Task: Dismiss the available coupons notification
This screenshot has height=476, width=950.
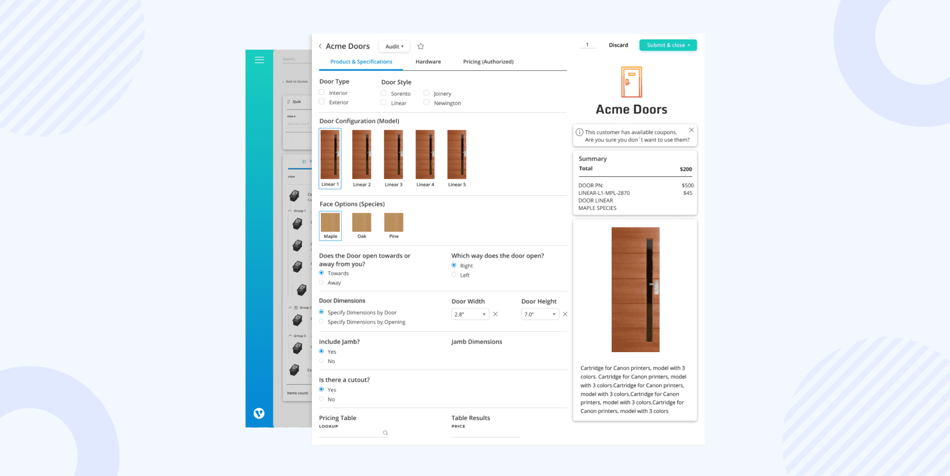Action: click(x=692, y=130)
